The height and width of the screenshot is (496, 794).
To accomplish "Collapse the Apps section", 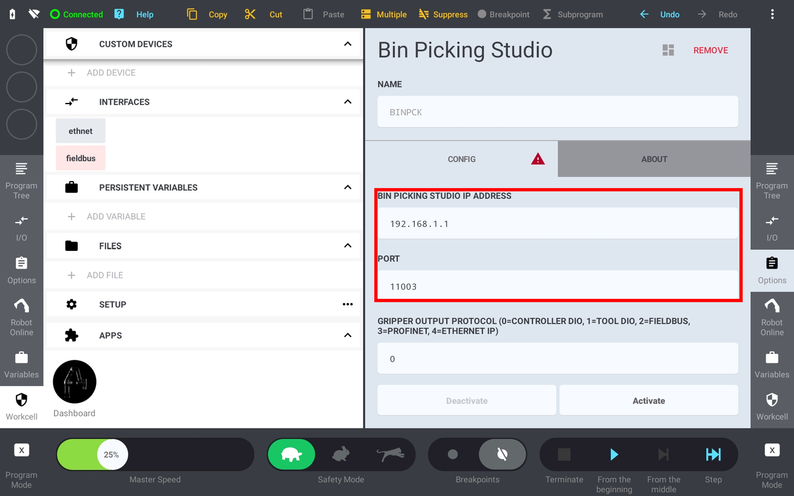I will 348,335.
